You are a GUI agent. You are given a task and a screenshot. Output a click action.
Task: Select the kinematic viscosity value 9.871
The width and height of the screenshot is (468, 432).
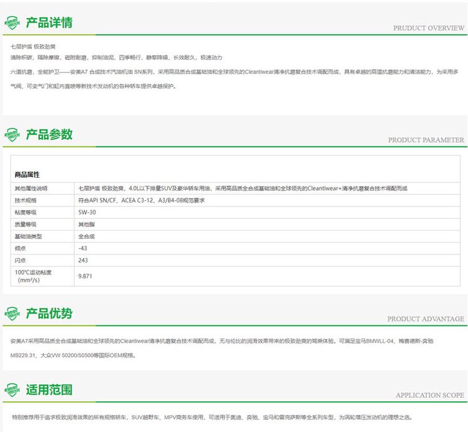(x=85, y=276)
